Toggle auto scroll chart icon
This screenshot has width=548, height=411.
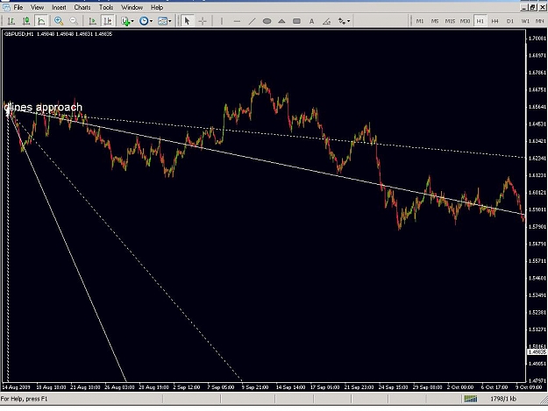point(92,21)
